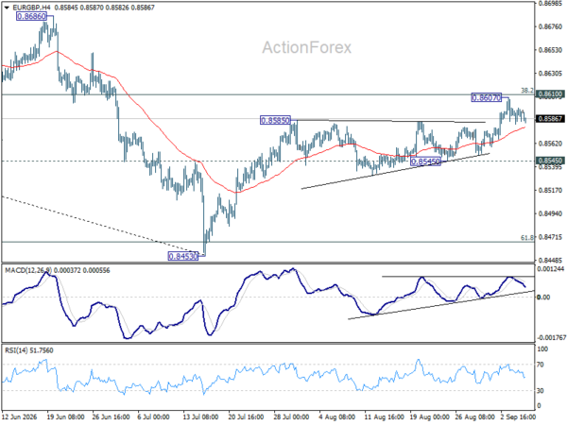Select the 12 Jun 2026 date marker

19,416
